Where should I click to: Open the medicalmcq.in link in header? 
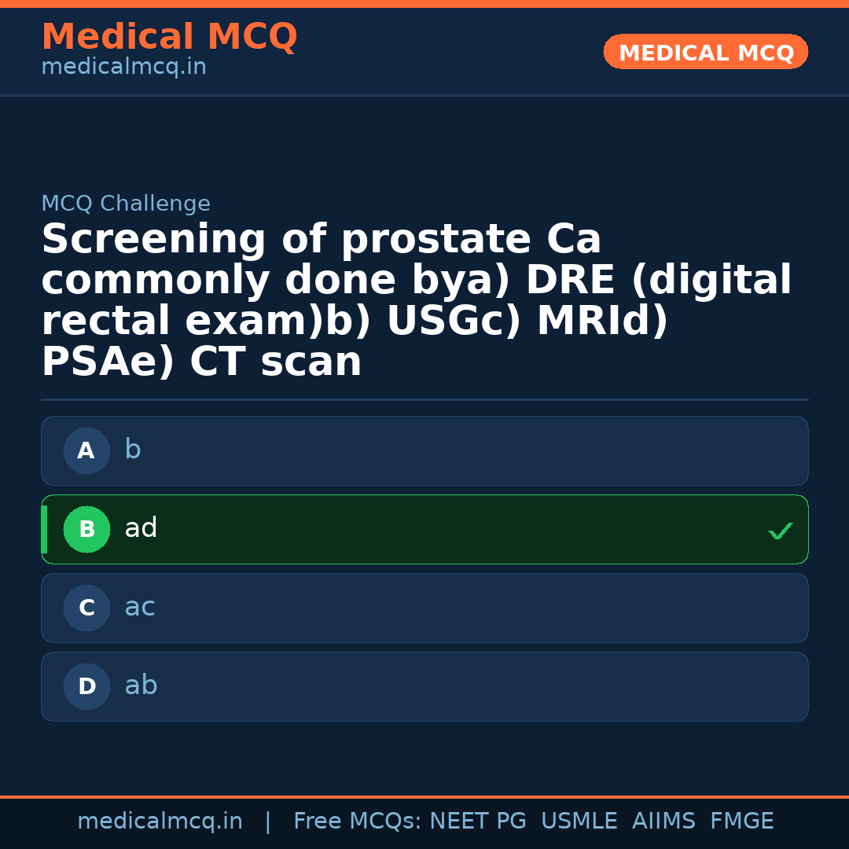tap(123, 68)
